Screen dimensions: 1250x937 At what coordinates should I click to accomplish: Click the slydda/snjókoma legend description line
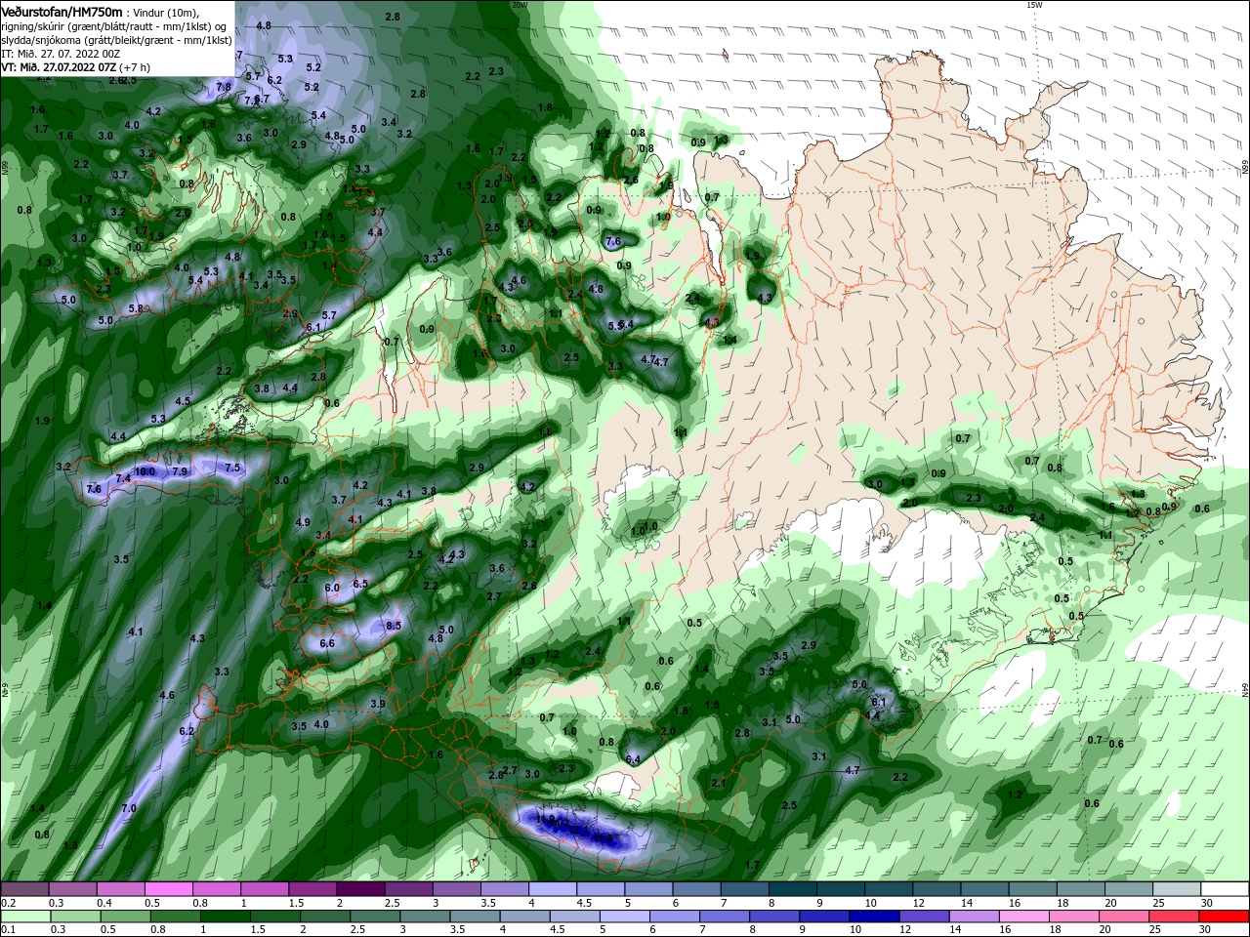(x=115, y=39)
